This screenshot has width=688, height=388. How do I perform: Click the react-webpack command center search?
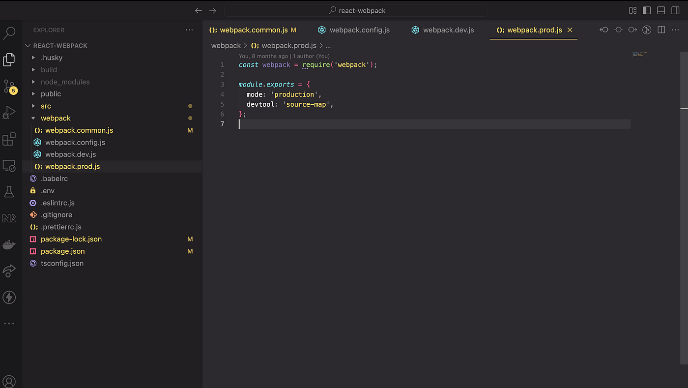(356, 10)
